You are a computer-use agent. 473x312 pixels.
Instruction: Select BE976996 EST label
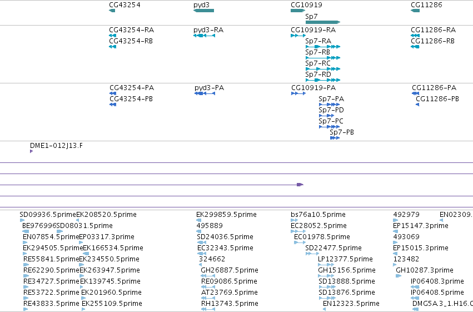tap(39, 226)
